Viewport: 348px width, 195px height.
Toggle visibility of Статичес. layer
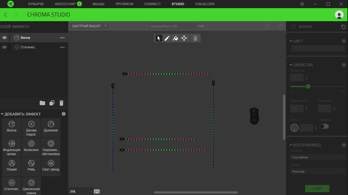point(4,47)
